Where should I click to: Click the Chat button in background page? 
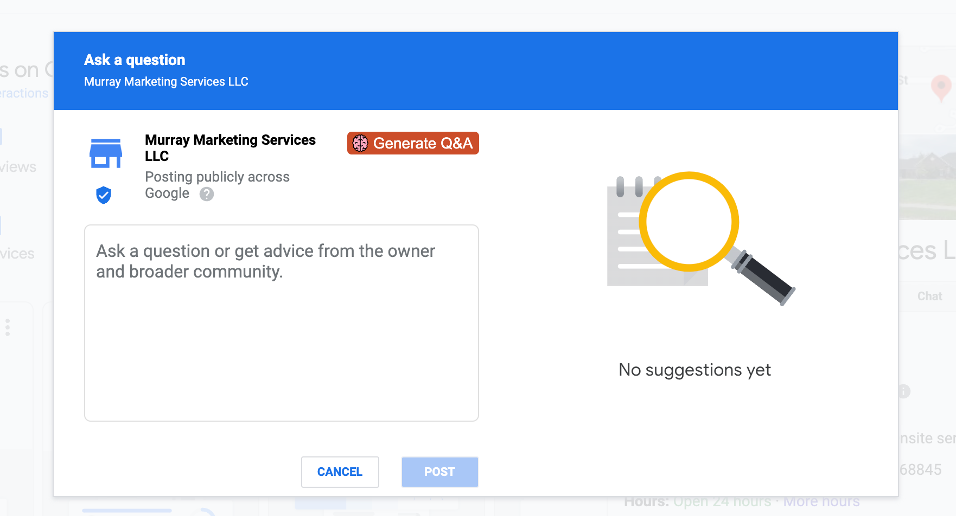[x=929, y=296]
